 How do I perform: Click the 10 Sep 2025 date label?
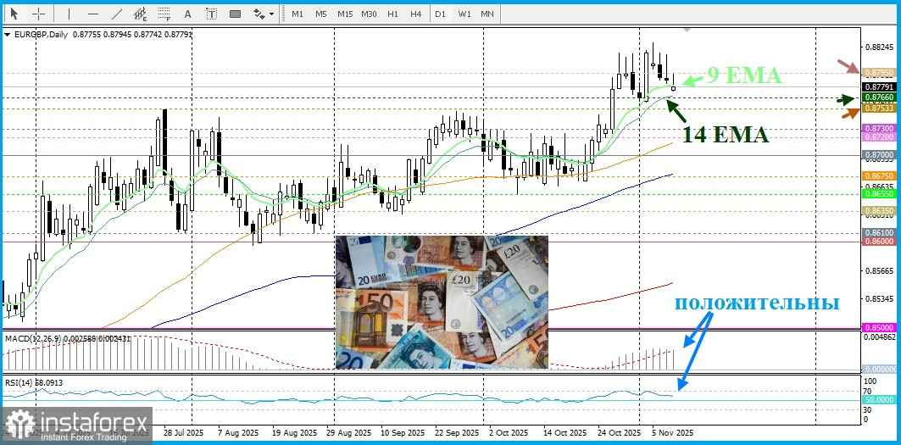[403, 432]
